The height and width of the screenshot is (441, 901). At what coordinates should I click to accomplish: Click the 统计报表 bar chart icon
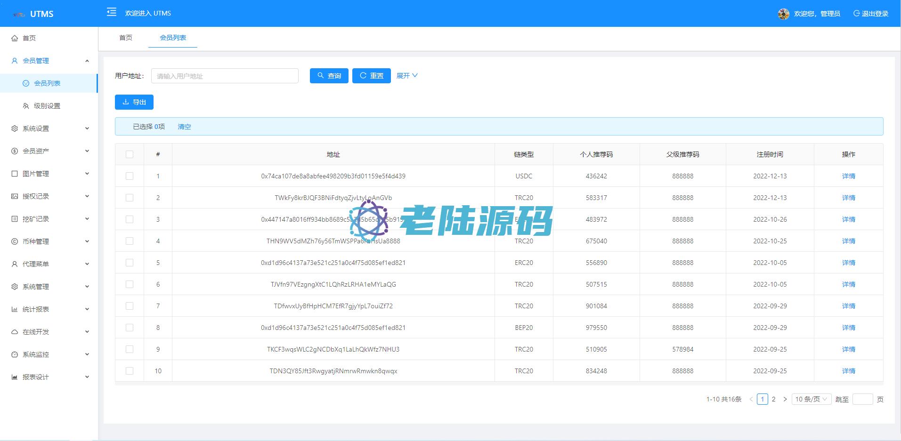click(15, 309)
